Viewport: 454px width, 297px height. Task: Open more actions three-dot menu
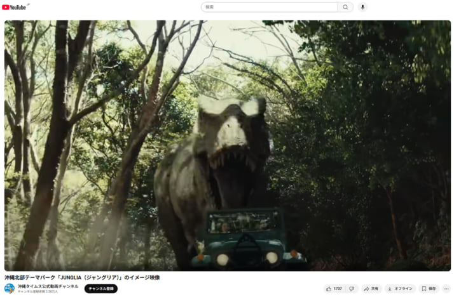point(446,289)
